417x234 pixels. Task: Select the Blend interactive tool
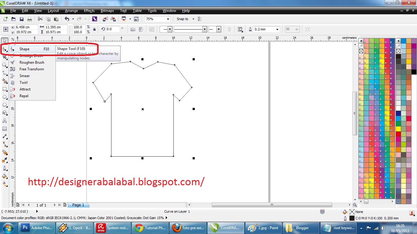(5, 152)
